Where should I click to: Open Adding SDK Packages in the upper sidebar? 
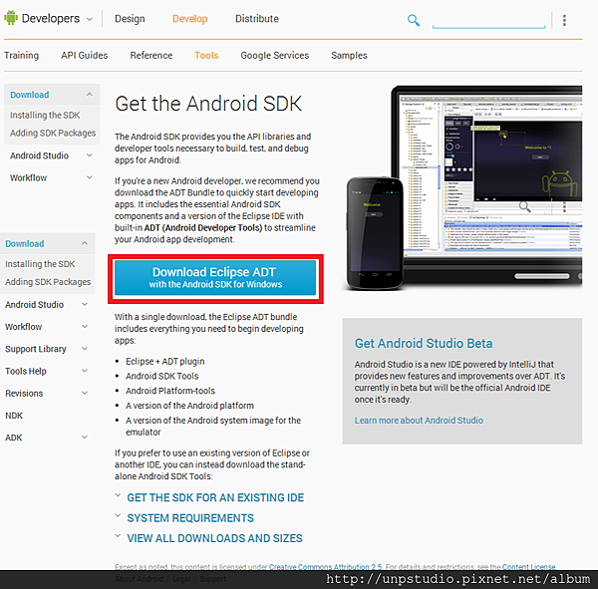53,134
